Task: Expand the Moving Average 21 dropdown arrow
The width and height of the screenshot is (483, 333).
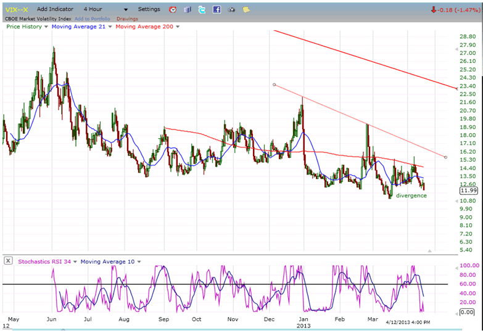Action: pos(110,27)
